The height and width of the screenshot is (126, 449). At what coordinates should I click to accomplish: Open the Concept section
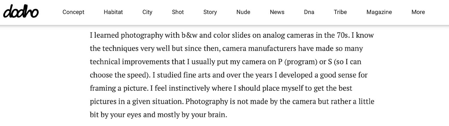tap(73, 12)
